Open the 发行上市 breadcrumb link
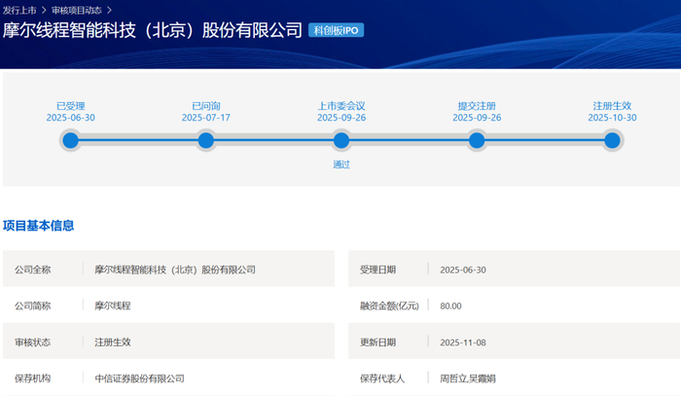Viewport: 681px width, 396px height. (19, 10)
